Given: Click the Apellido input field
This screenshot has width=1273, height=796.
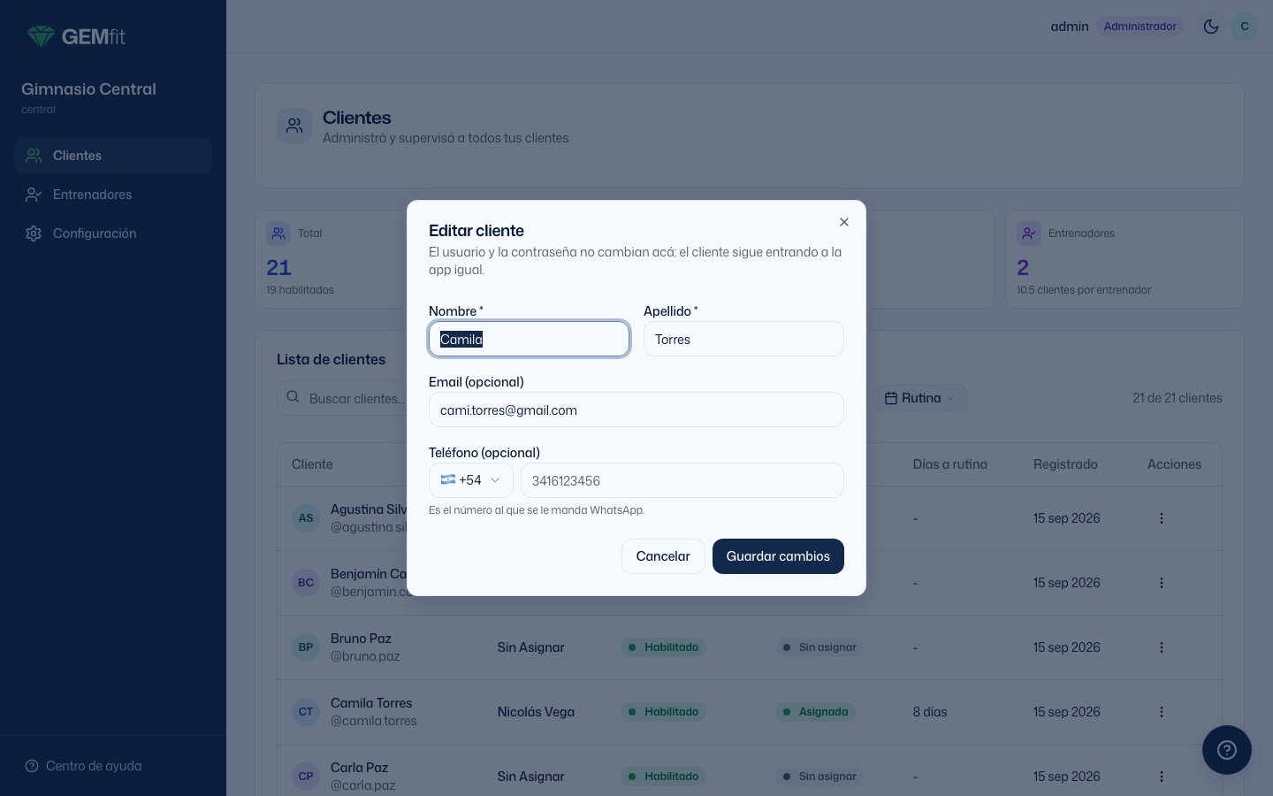Looking at the screenshot, I should point(743,339).
